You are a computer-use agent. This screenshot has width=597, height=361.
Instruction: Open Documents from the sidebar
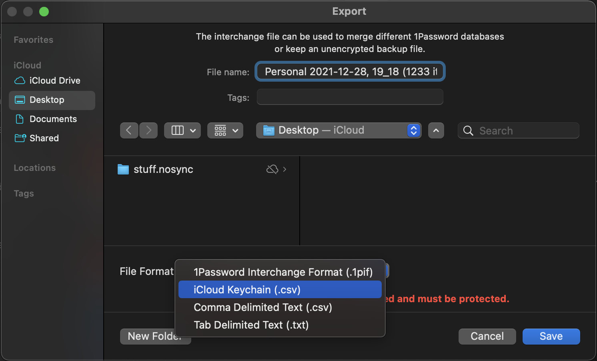click(x=53, y=119)
